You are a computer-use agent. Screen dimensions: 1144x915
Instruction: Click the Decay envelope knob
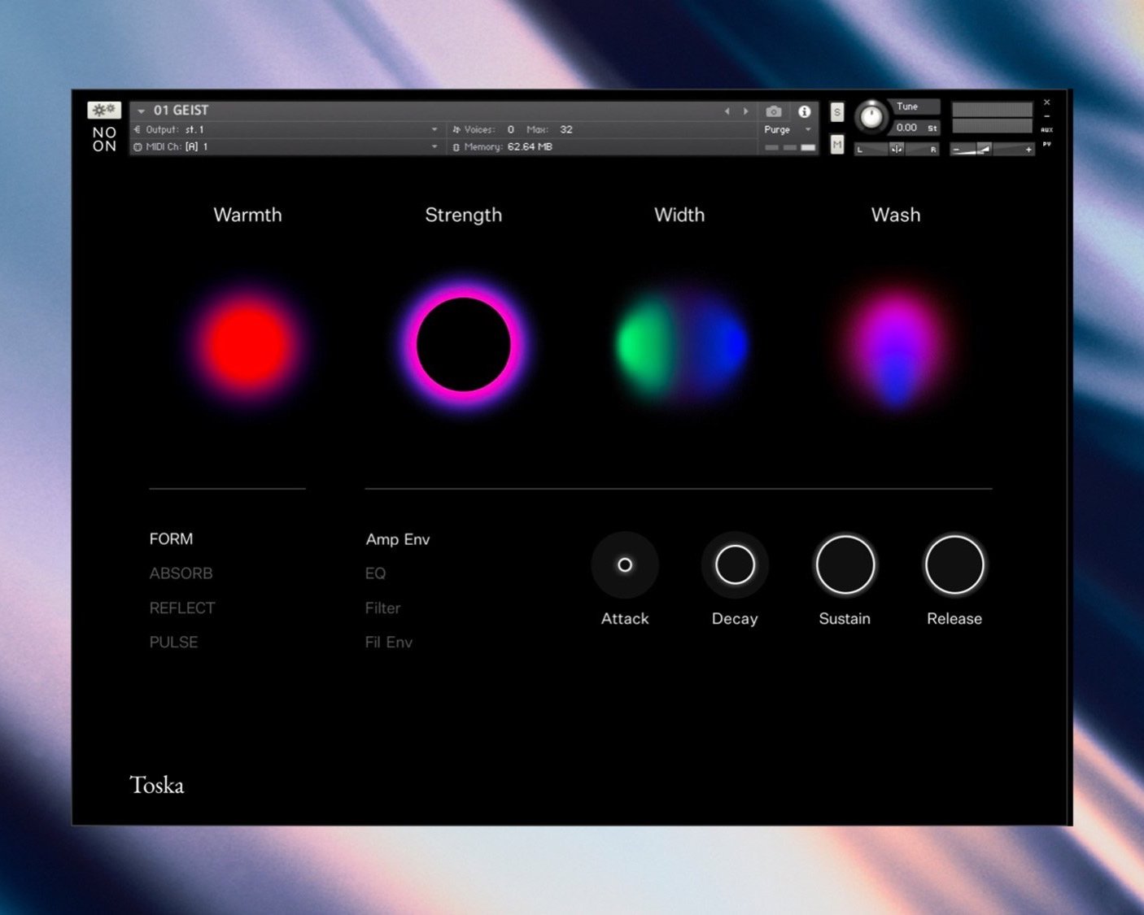click(735, 564)
